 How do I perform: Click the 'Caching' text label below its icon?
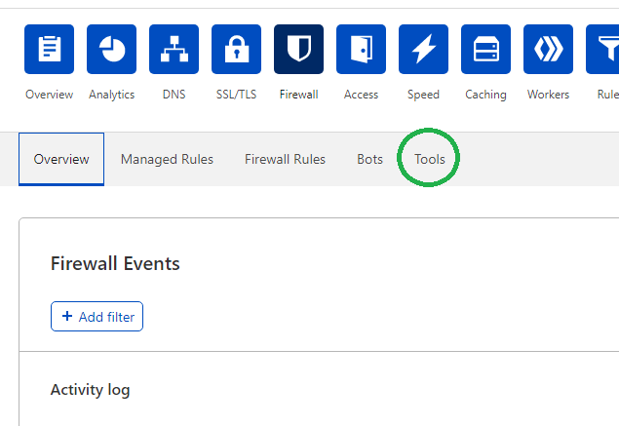(485, 95)
